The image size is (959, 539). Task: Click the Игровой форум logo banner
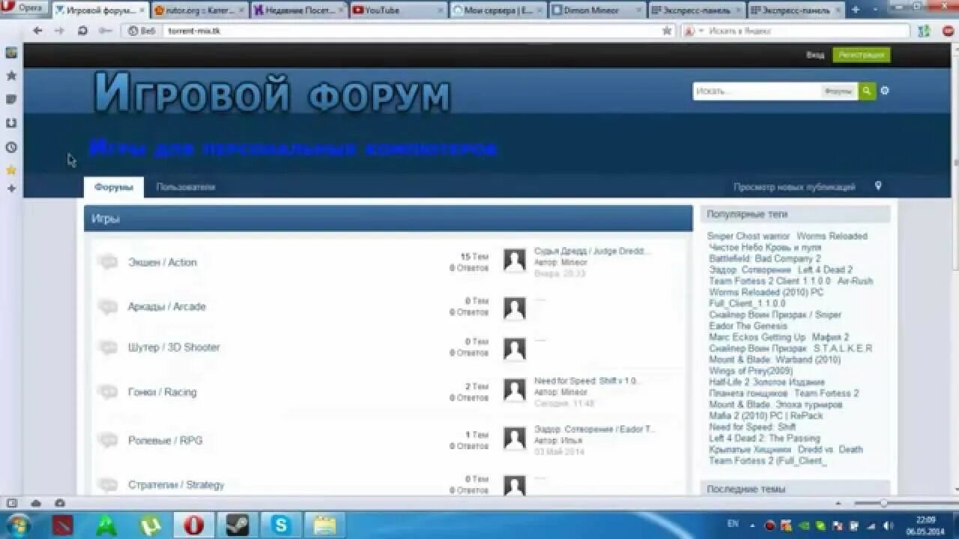click(x=273, y=94)
